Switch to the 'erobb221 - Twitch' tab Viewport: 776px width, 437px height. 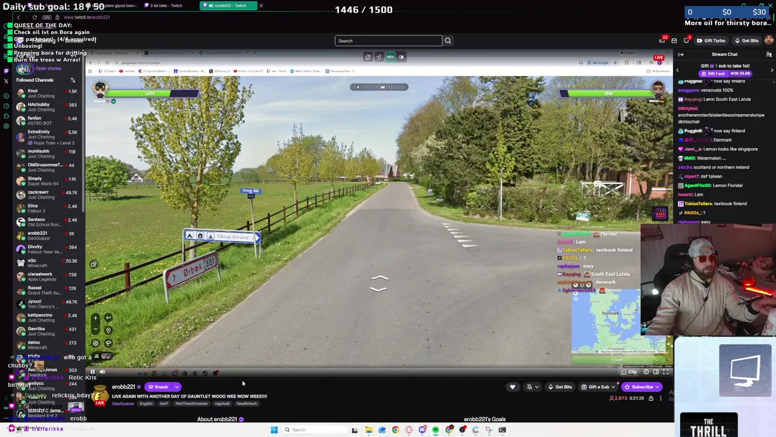[x=229, y=5]
